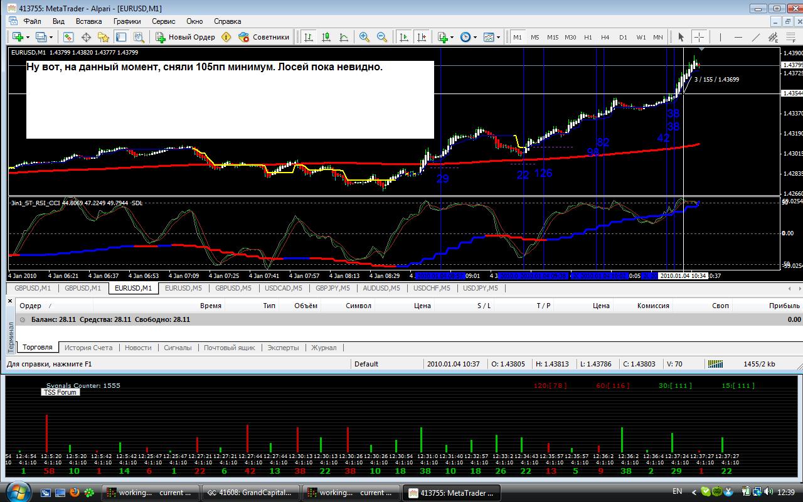The width and height of the screenshot is (803, 502).
Task: Select the horizontal line drawing tool
Action: [738, 37]
